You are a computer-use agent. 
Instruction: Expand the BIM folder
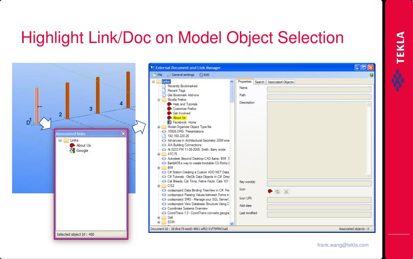pyautogui.click(x=159, y=168)
